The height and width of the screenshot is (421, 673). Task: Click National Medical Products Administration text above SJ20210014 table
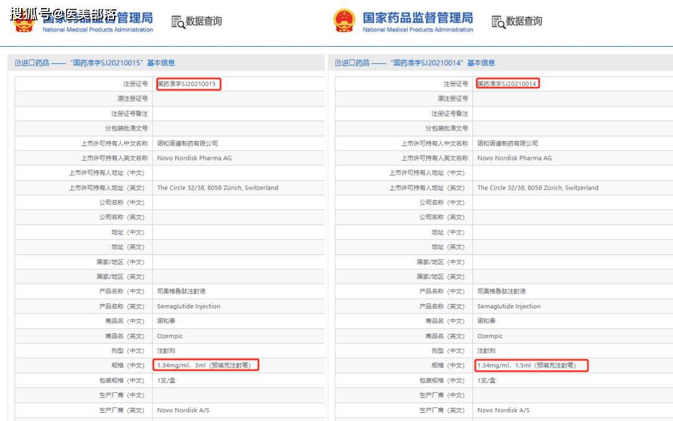[x=418, y=30]
